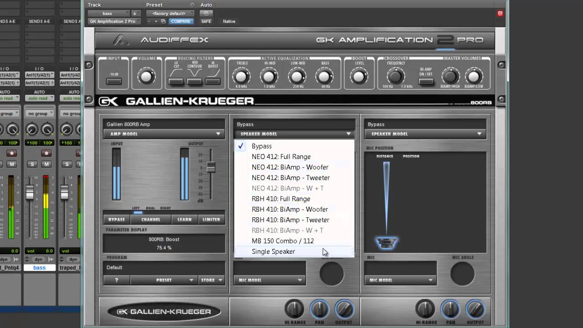Click the speaker cabinet icon in mic position view
Viewport: 583px width, 328px height.
pos(386,242)
